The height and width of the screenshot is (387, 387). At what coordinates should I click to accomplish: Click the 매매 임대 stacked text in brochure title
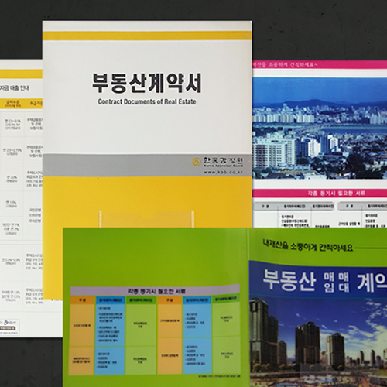click(336, 283)
